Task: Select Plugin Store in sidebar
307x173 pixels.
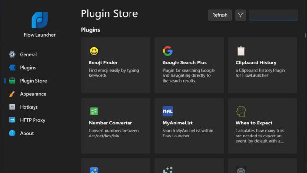Action: pos(33,81)
